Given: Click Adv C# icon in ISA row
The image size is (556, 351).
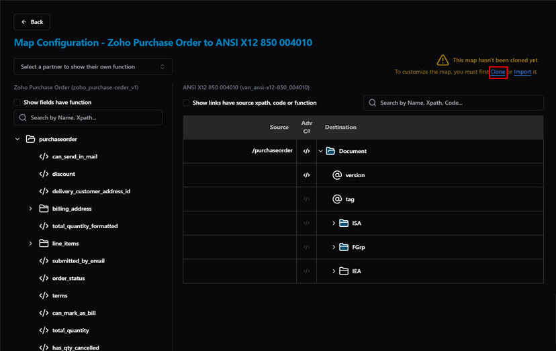Looking at the screenshot, I should 306,223.
